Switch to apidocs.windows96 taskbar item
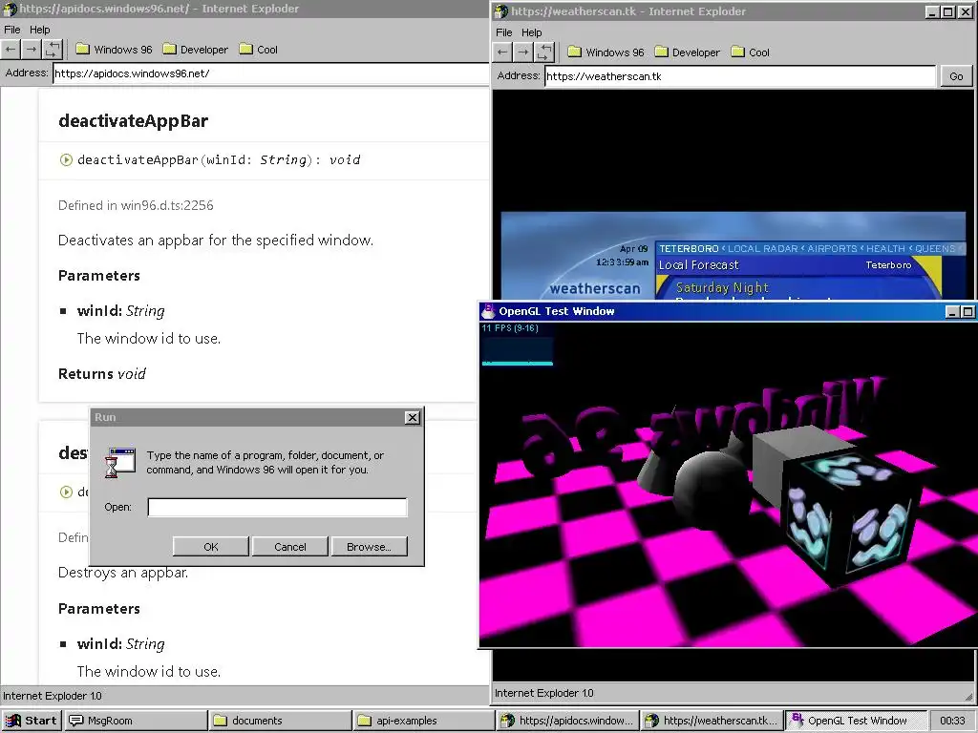 click(x=569, y=721)
